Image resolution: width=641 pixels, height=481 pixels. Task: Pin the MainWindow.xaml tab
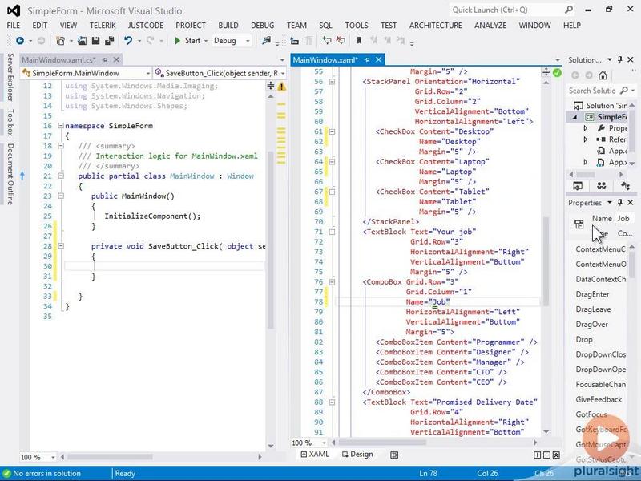[x=367, y=59]
